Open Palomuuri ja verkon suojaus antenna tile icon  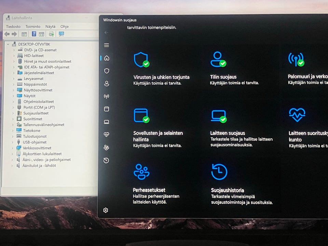(296, 59)
